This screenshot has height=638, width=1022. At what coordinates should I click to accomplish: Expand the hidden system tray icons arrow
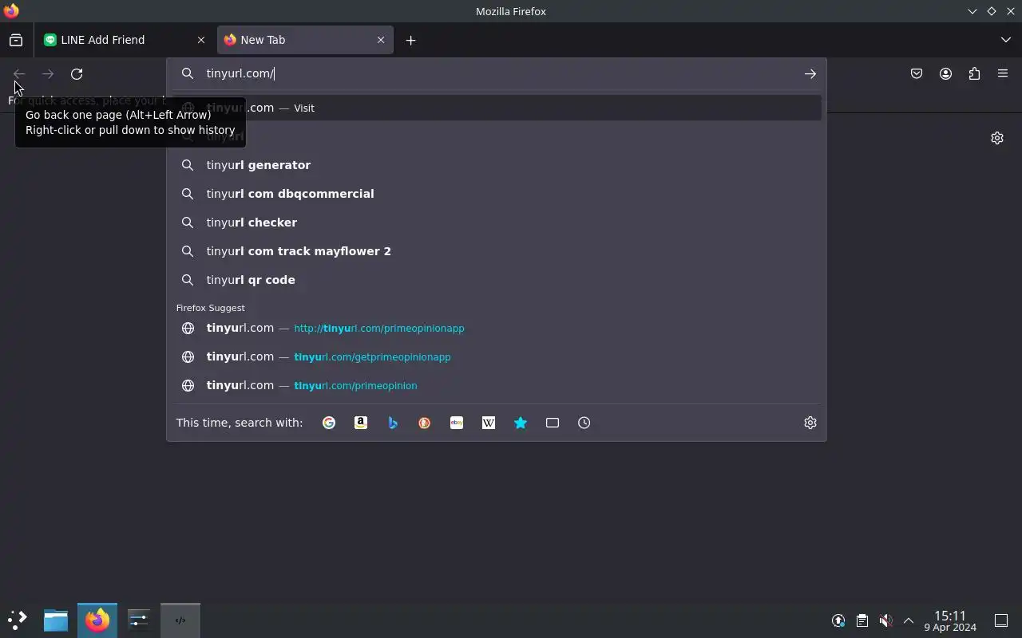(909, 620)
